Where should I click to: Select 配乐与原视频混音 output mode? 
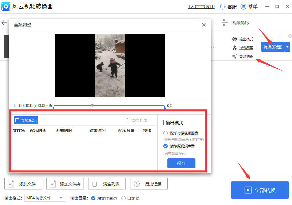(165, 133)
